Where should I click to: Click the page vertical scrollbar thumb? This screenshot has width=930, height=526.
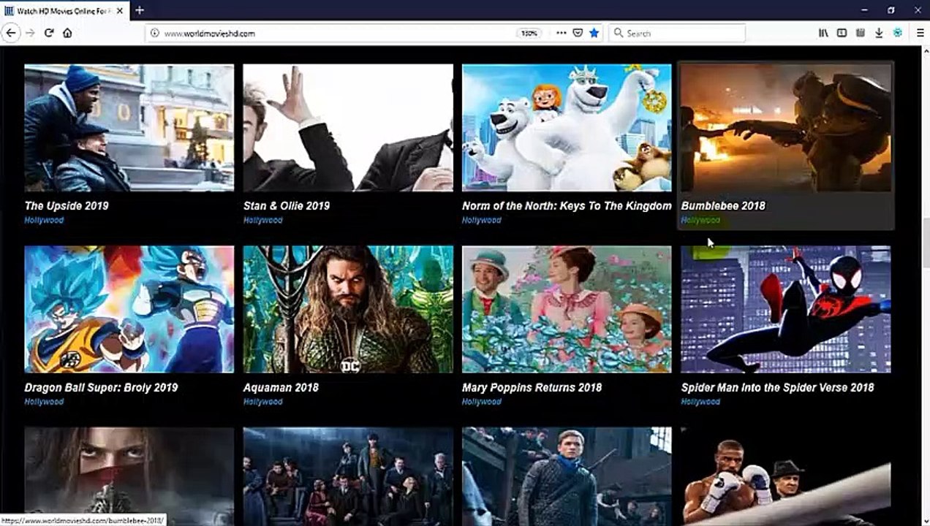pyautogui.click(x=925, y=241)
